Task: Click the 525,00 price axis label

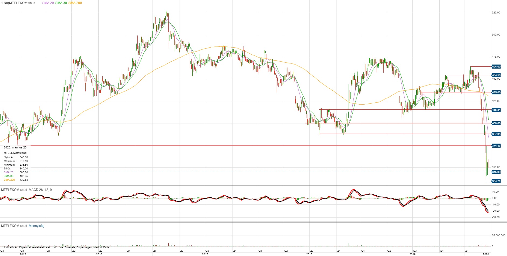Action: point(496,13)
